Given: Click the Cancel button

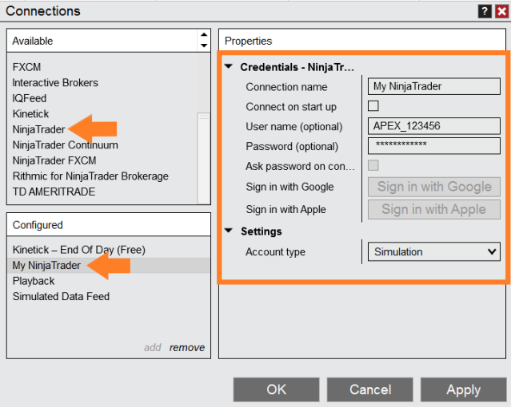Looking at the screenshot, I should [x=370, y=389].
